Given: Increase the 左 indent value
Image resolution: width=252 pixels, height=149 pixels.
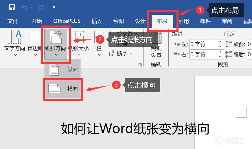Looking at the screenshot, I should tap(220, 42).
